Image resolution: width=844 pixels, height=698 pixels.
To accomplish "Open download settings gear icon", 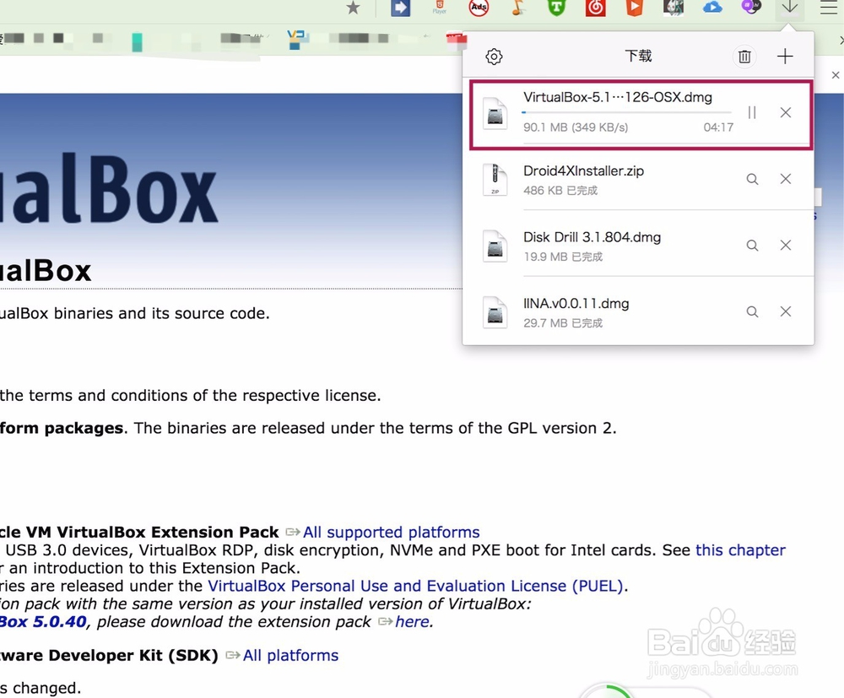I will (x=494, y=57).
